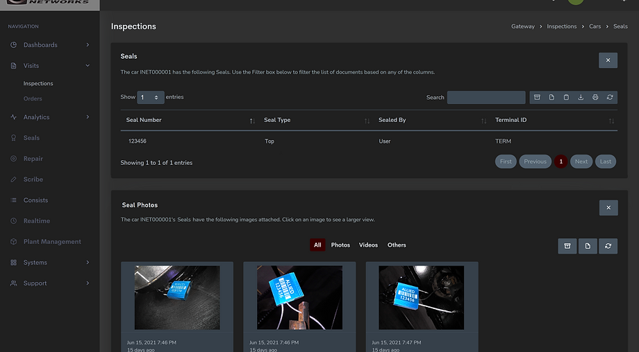The height and width of the screenshot is (352, 639).
Task: Click the Support people icon
Action: point(13,283)
